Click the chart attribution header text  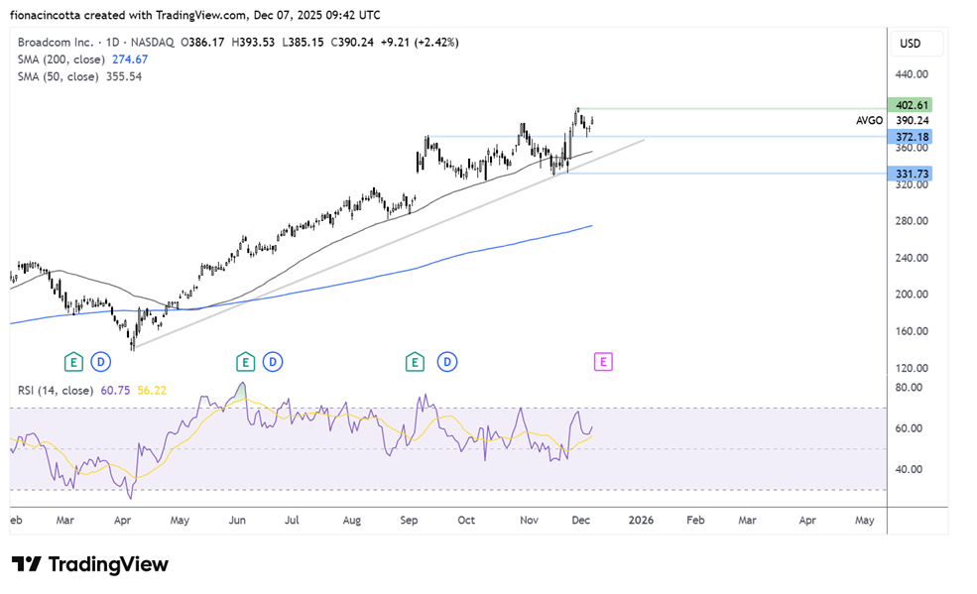coord(195,15)
